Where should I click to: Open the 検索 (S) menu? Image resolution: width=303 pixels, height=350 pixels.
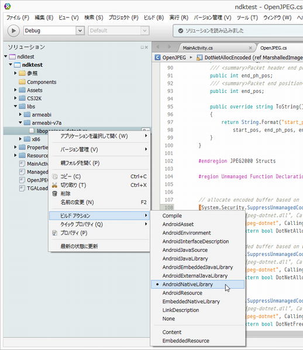[x=94, y=18]
